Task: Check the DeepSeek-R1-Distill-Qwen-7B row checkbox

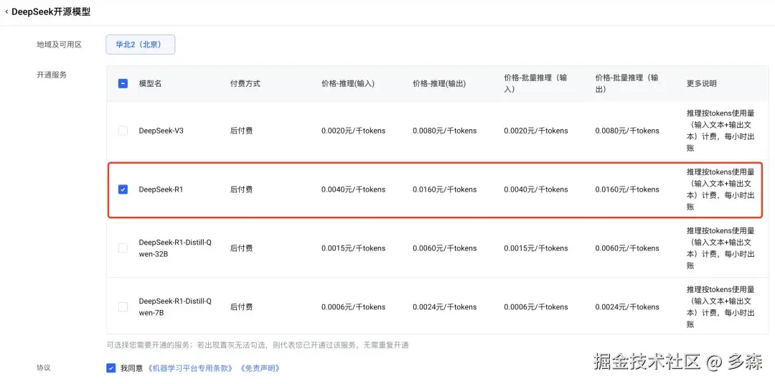Action: tap(123, 307)
